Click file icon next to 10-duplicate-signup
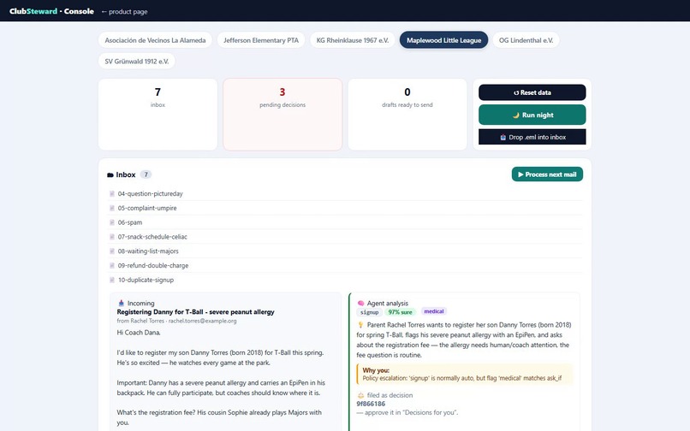This screenshot has height=431, width=690. [x=112, y=280]
